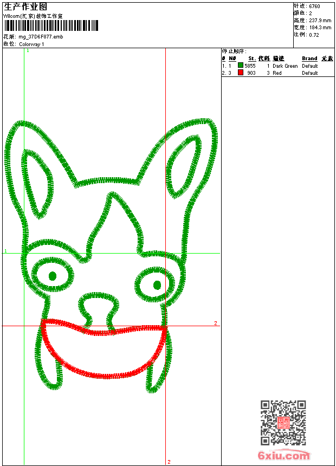The image size is (336, 466).
Task: Select the Red row with 903 stitches
Action: pyautogui.click(x=277, y=73)
